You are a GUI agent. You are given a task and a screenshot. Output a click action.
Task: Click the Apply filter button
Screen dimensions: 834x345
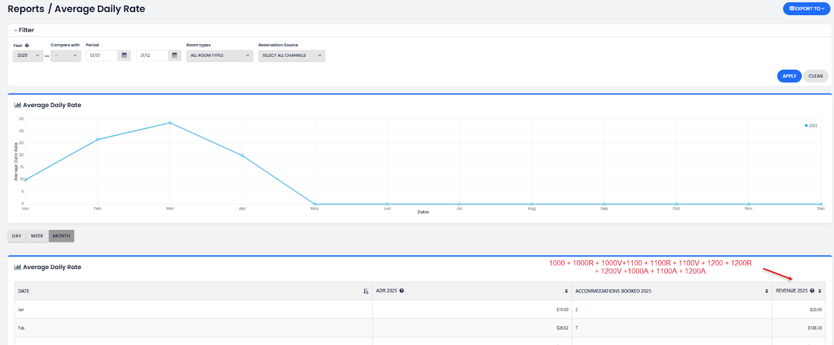tap(789, 76)
